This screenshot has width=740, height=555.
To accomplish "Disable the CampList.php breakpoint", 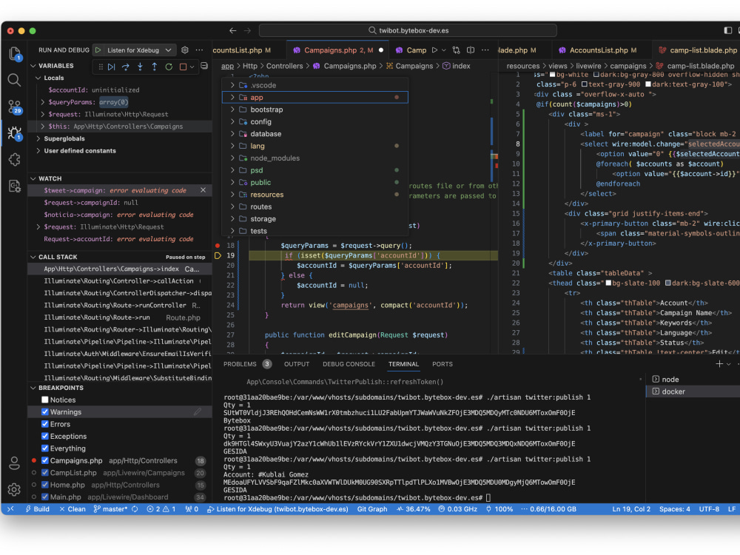I will 45,473.
